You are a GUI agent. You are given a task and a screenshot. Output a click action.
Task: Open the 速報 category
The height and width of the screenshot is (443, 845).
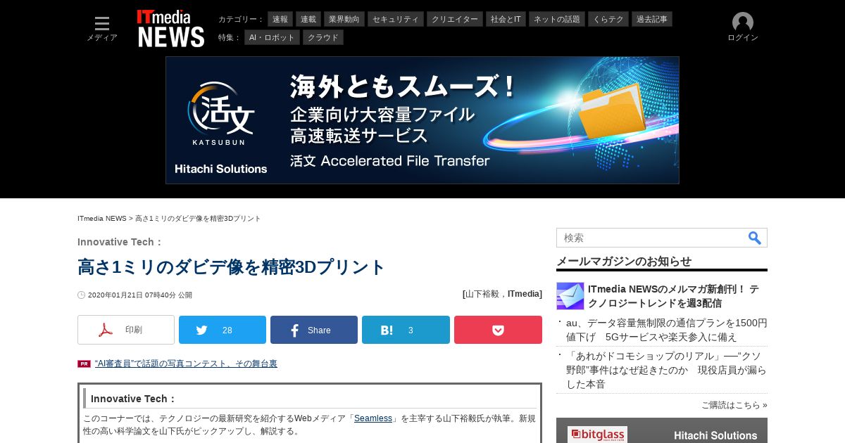click(280, 19)
